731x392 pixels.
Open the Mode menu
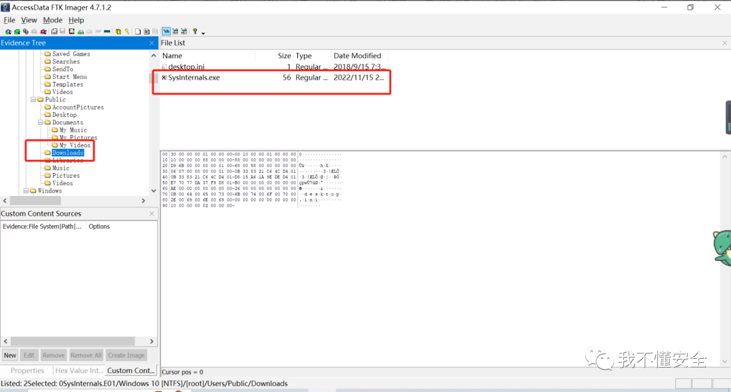tap(53, 20)
